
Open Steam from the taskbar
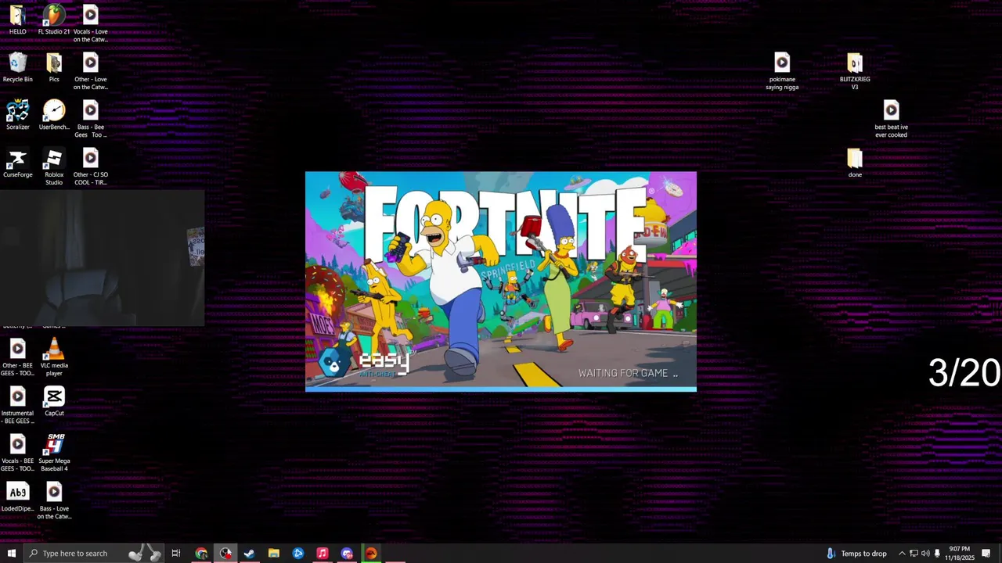(250, 554)
